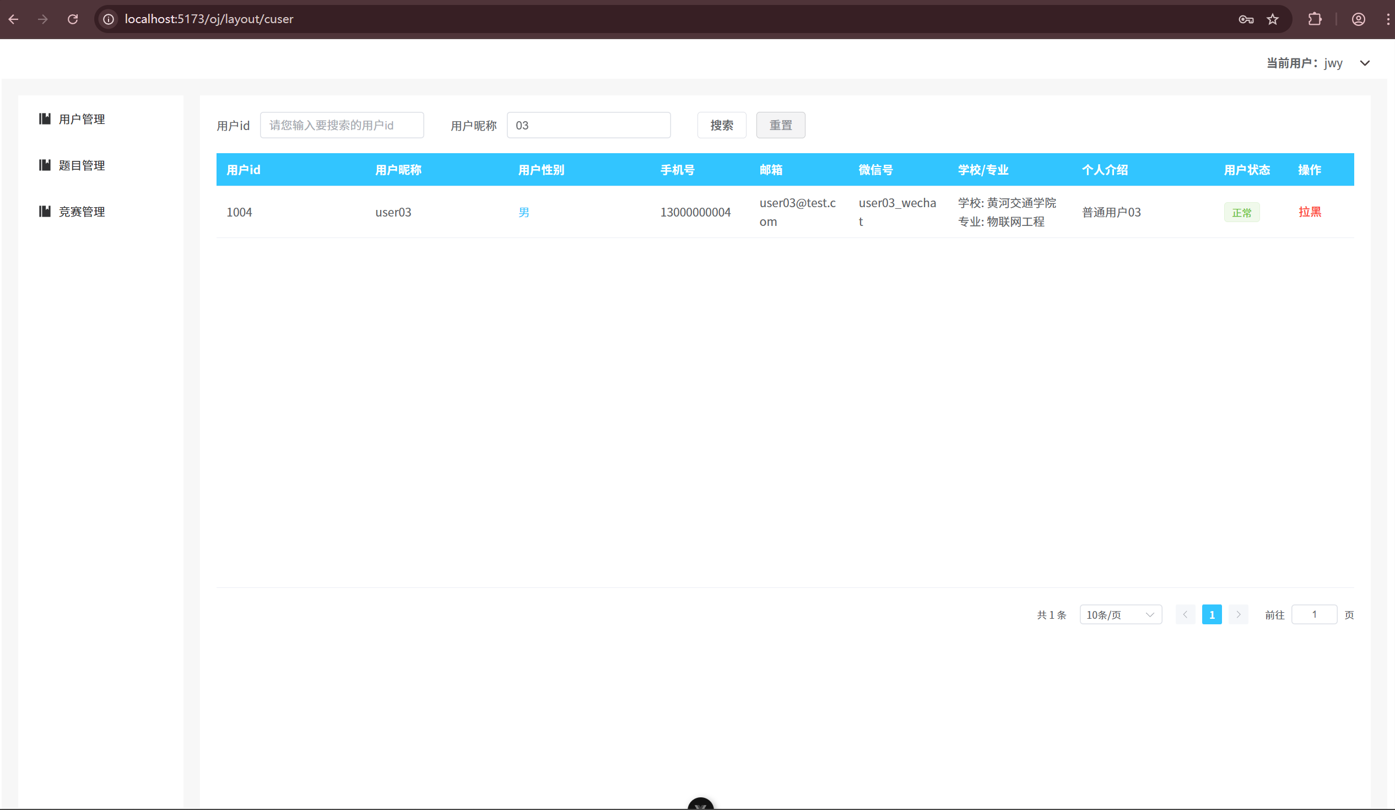Click the page reload icon

[x=73, y=19]
